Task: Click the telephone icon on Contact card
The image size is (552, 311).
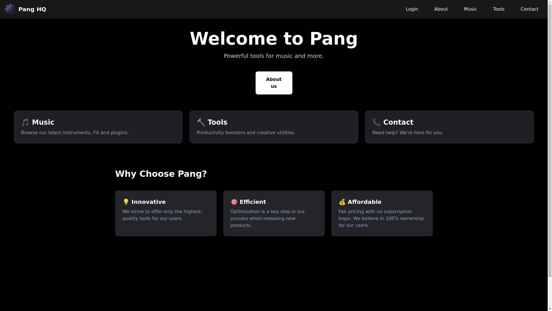Action: coord(376,122)
